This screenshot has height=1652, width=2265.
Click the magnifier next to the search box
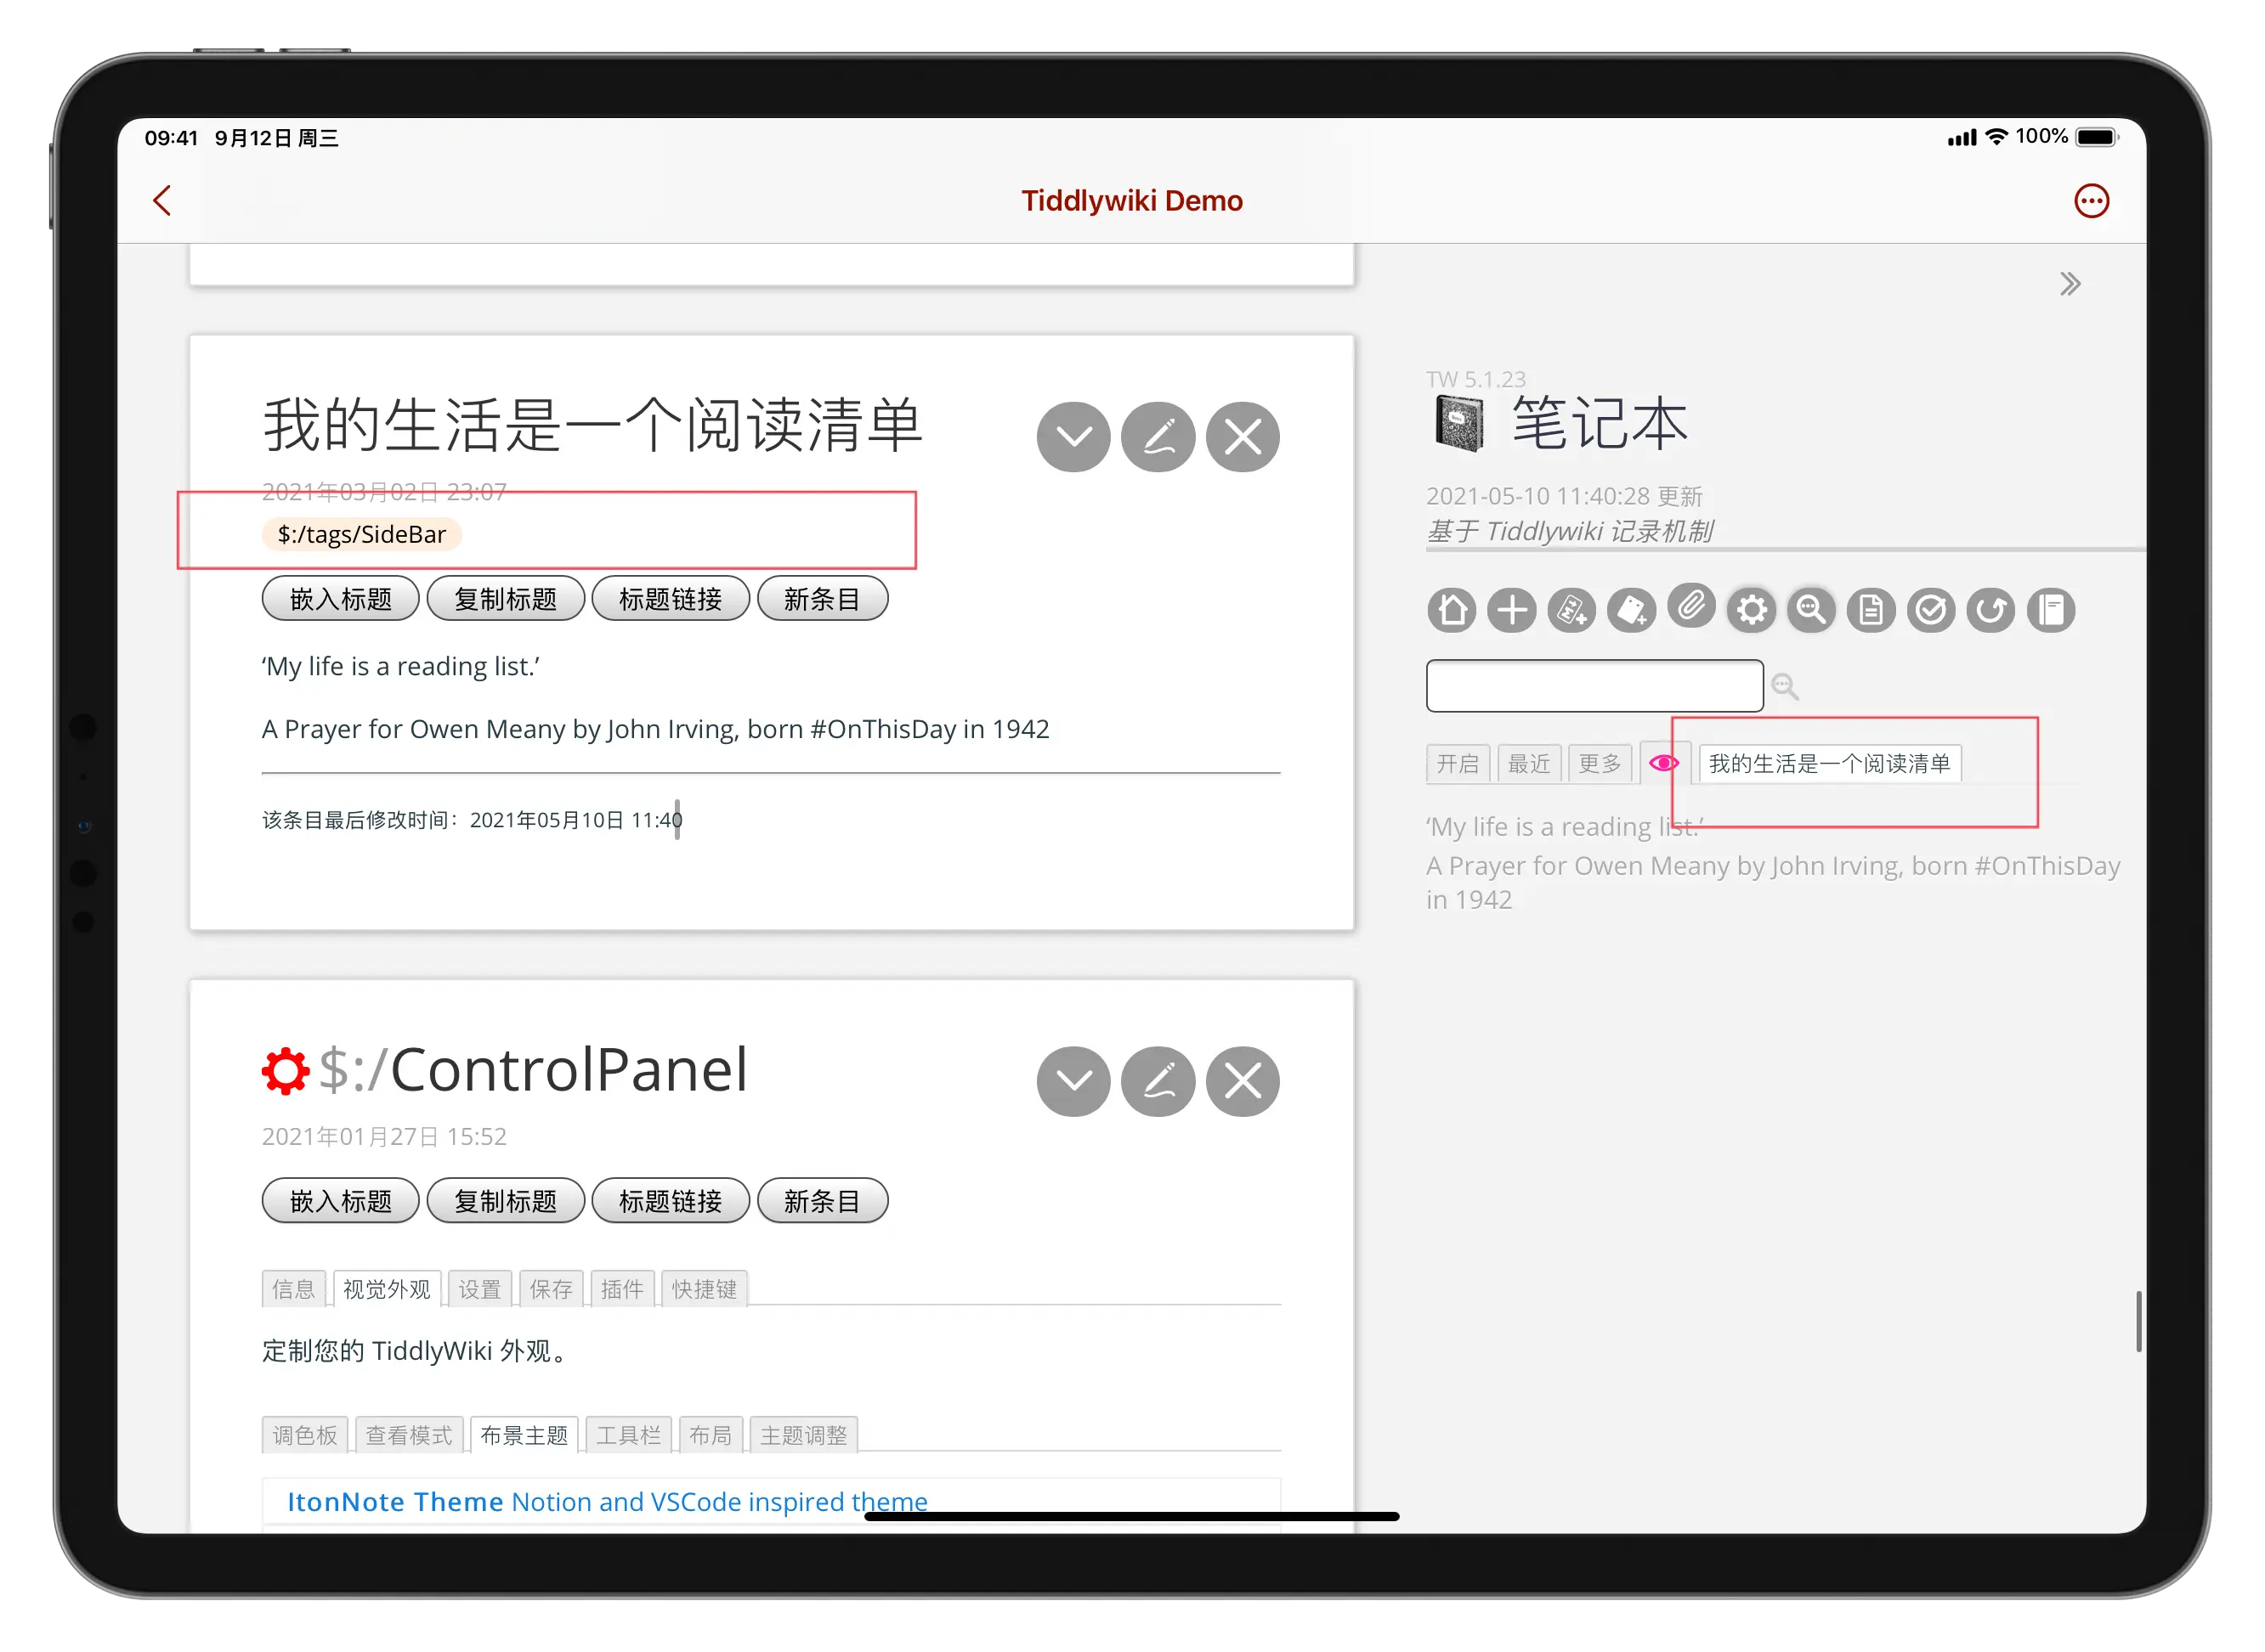coord(1785,687)
